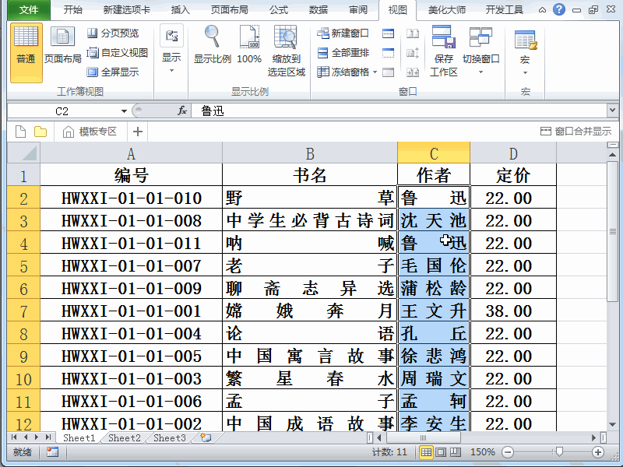Switch to Sheet3 tab

click(x=170, y=437)
